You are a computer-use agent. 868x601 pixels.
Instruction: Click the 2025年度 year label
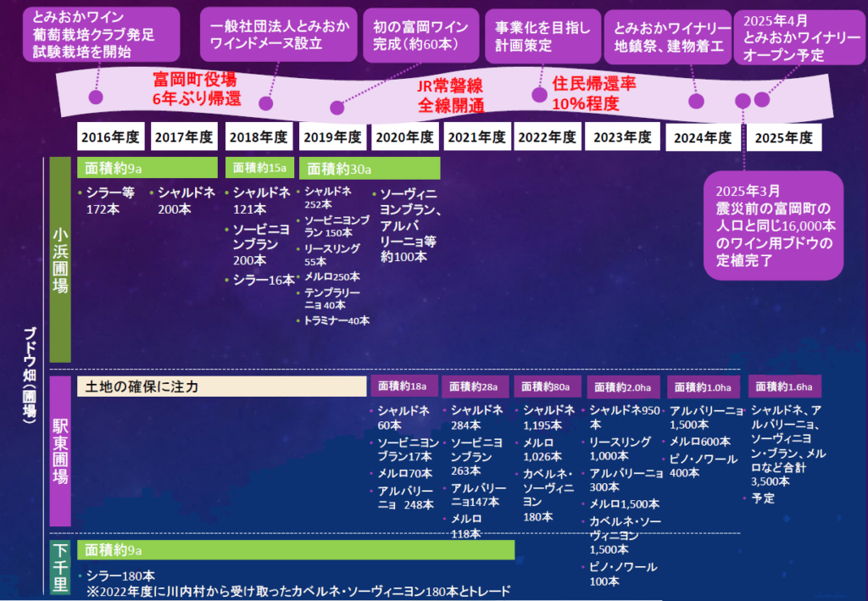784,137
